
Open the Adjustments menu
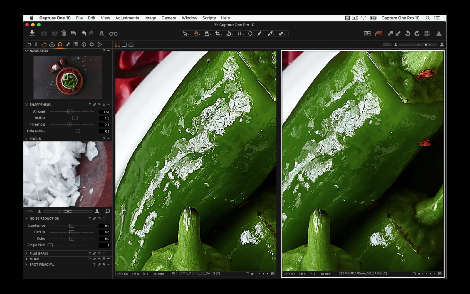point(127,18)
